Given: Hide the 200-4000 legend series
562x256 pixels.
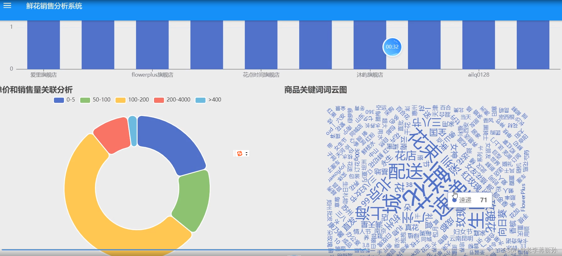Looking at the screenshot, I should [172, 100].
